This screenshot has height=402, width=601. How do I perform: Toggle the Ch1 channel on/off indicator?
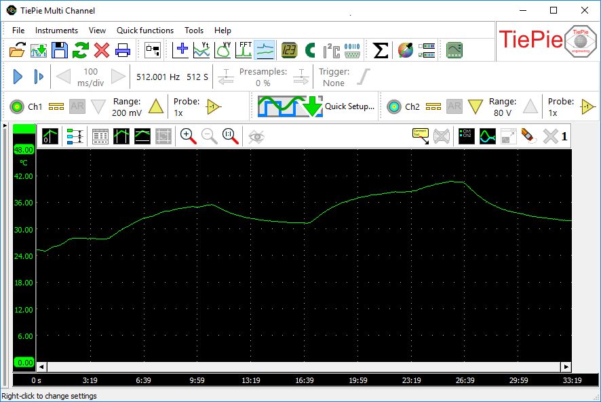pos(17,106)
